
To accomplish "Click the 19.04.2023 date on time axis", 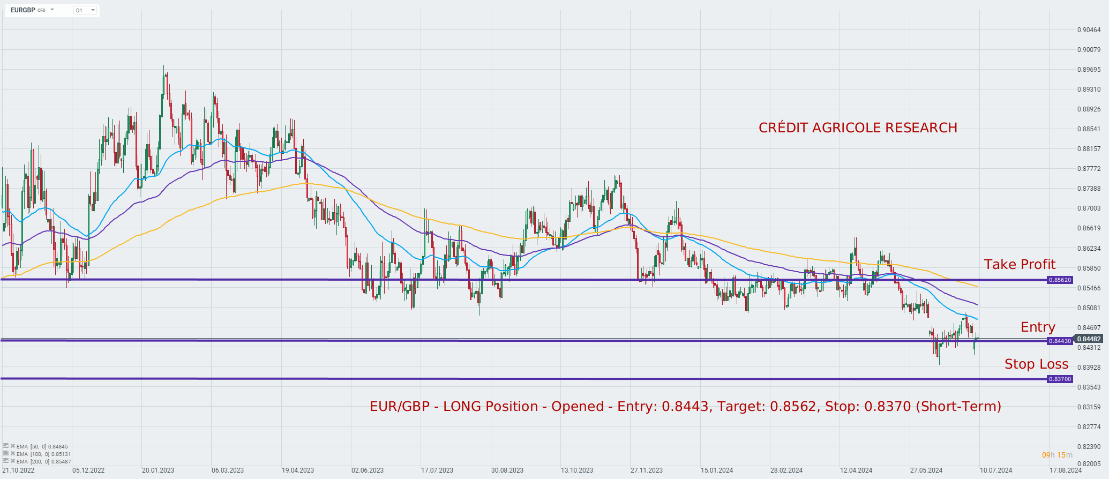I will [x=298, y=470].
